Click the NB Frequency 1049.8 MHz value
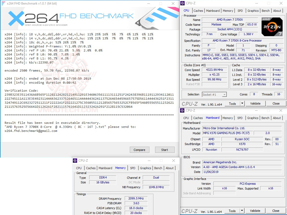The width and height of the screenshot is (287, 215). pyautogui.click(x=156, y=187)
